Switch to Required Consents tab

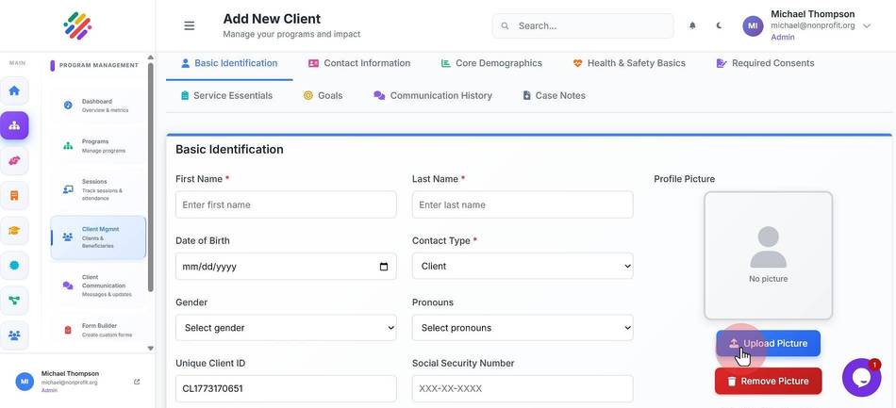click(766, 63)
